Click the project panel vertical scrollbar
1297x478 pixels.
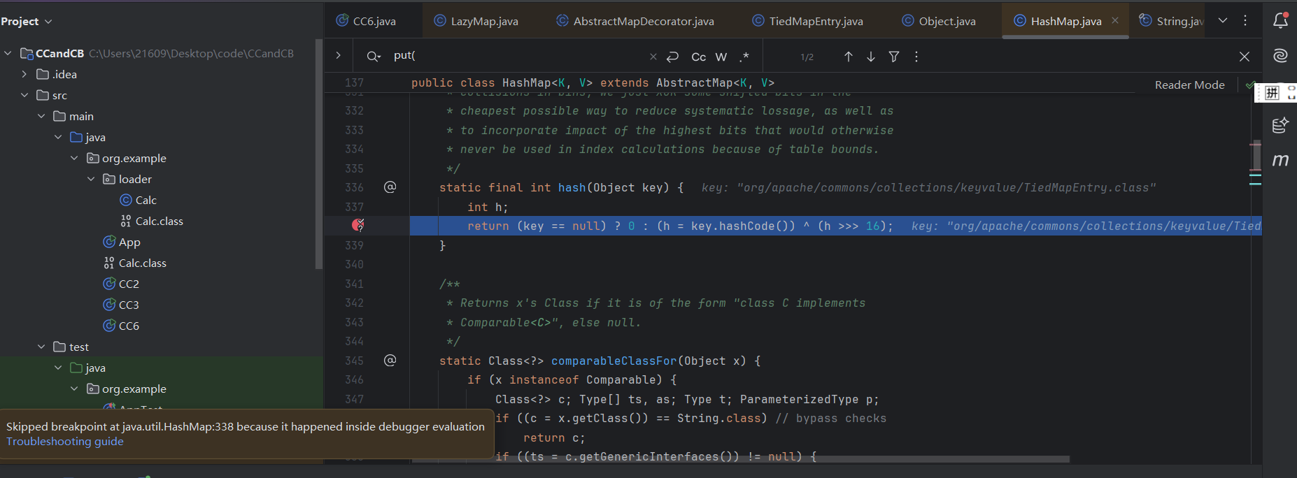pos(319,154)
